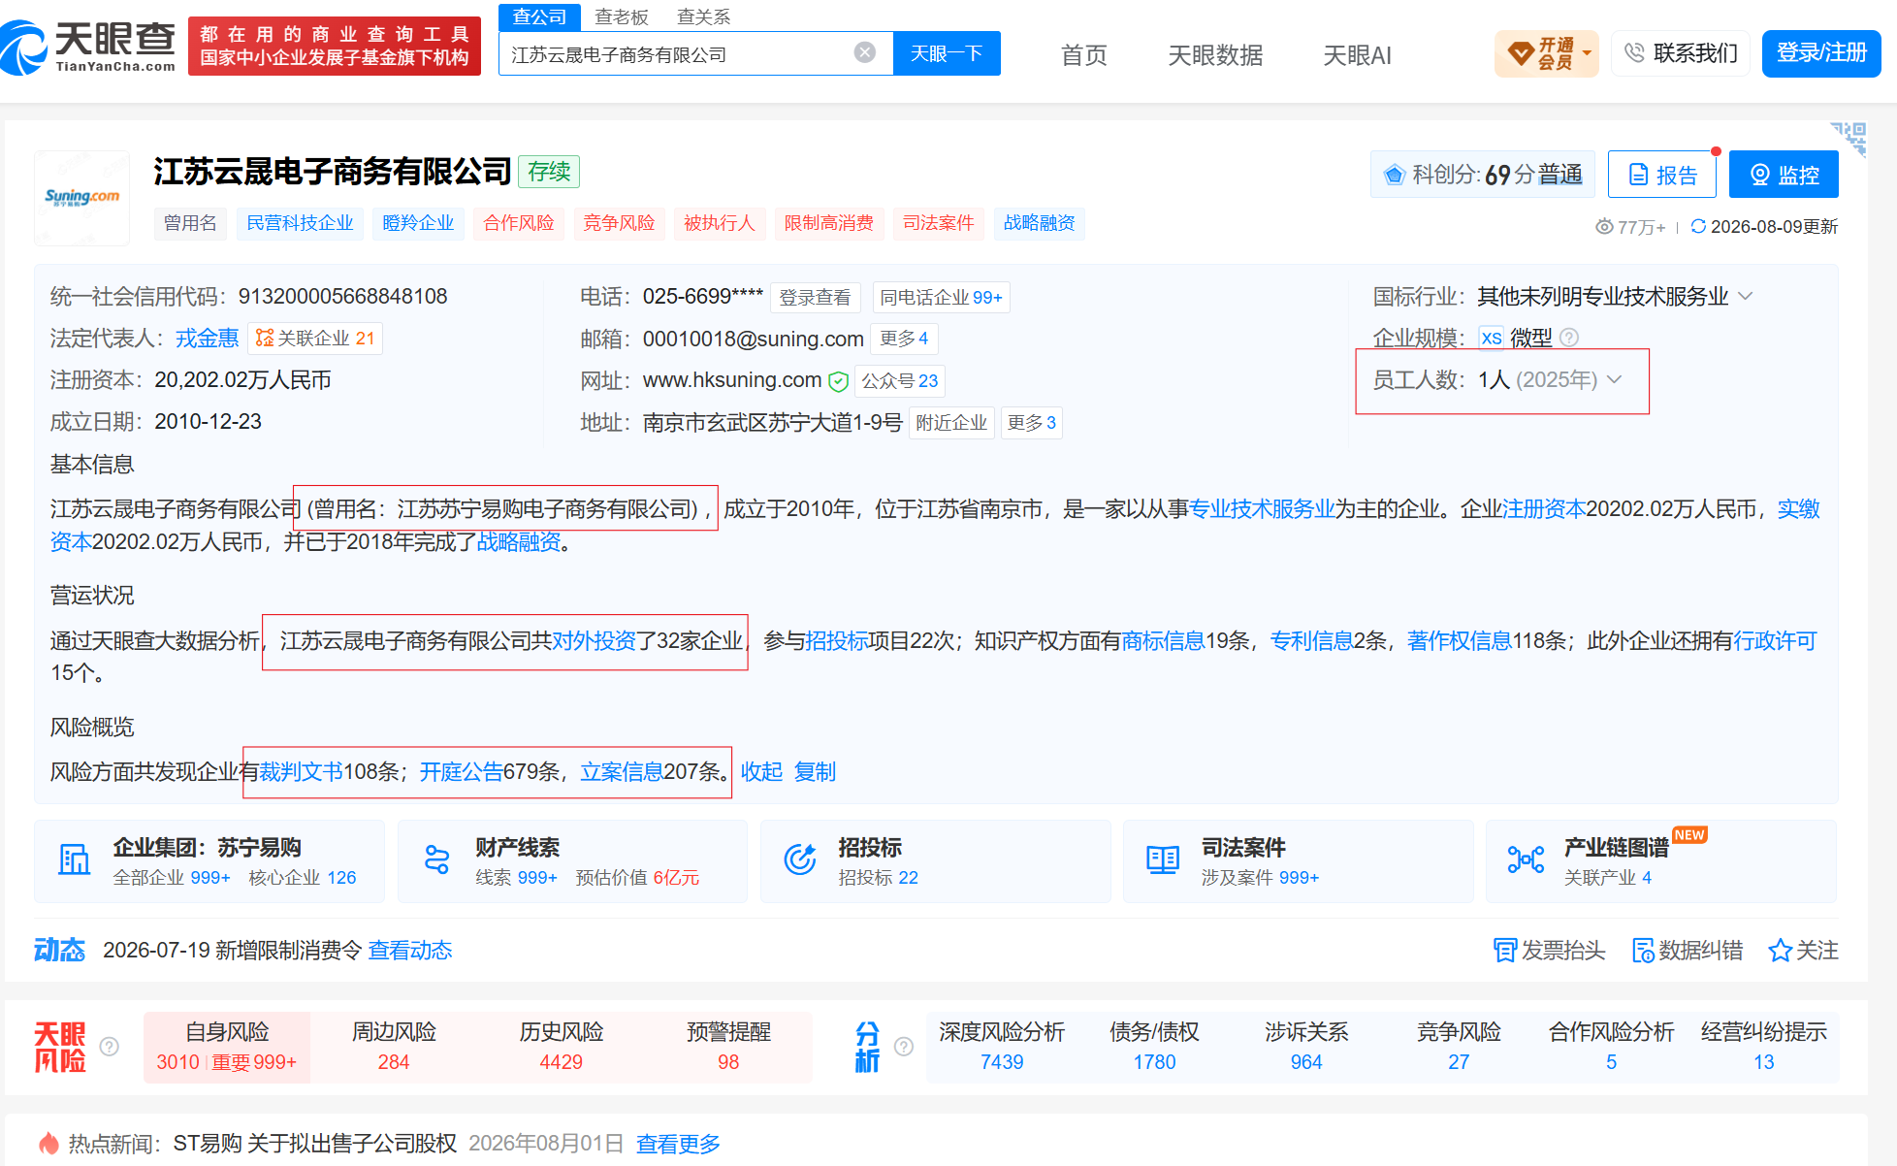The height and width of the screenshot is (1166, 1897).
Task: Expand the 员工人数 year dropdown
Action: pyautogui.click(x=1615, y=379)
